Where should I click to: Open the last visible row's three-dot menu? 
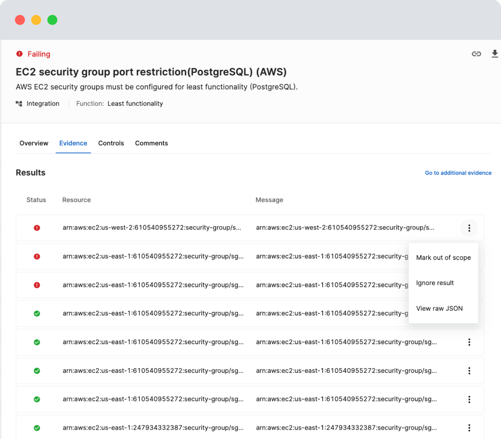(469, 428)
